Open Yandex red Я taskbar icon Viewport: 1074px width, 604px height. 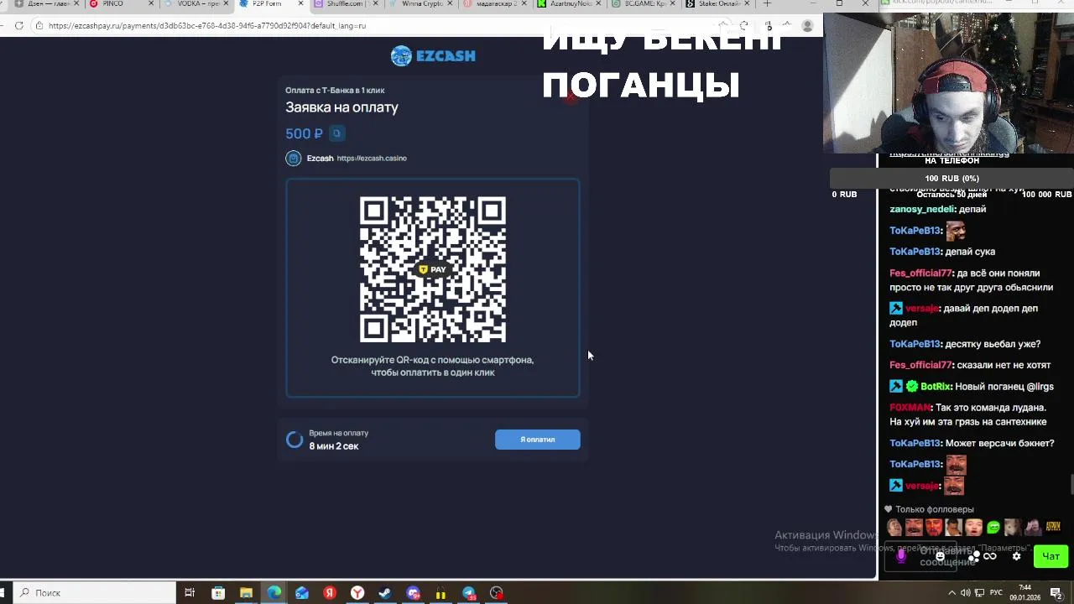[330, 593]
